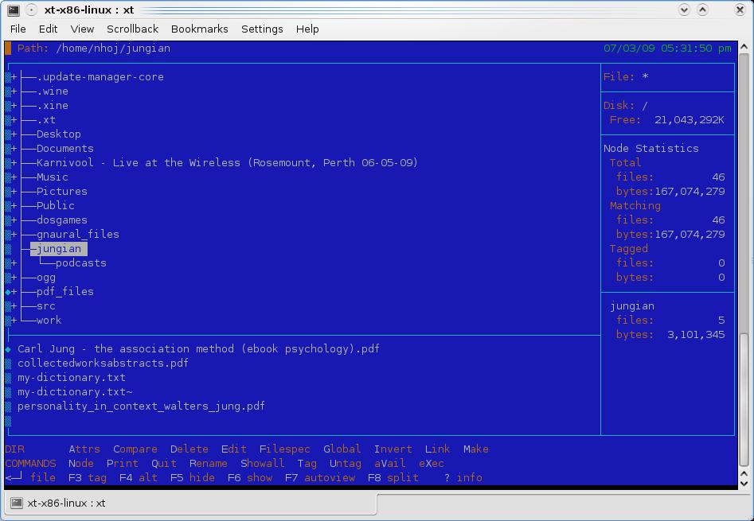Click the terminal icon in the bottom tab
The image size is (754, 521).
tap(17, 503)
